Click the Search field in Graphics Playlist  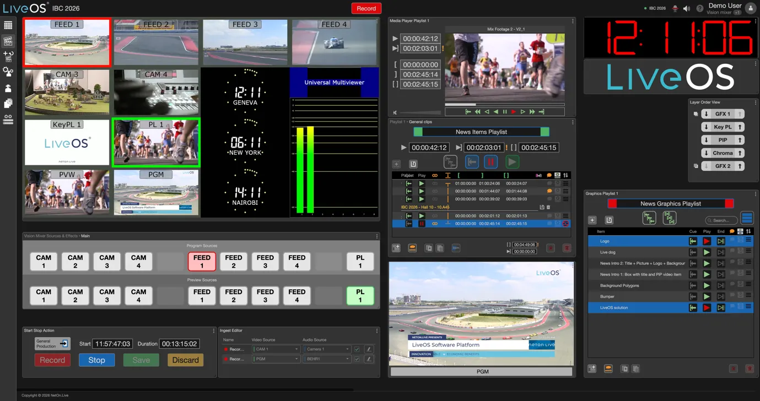coord(721,220)
